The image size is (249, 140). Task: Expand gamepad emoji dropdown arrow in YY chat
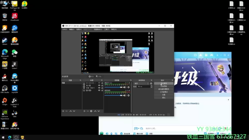[139, 128]
